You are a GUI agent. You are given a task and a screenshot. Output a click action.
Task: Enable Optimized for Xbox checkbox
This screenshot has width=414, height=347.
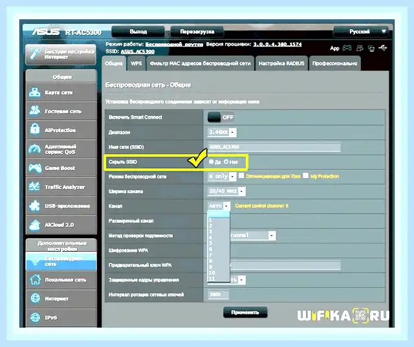click(241, 175)
